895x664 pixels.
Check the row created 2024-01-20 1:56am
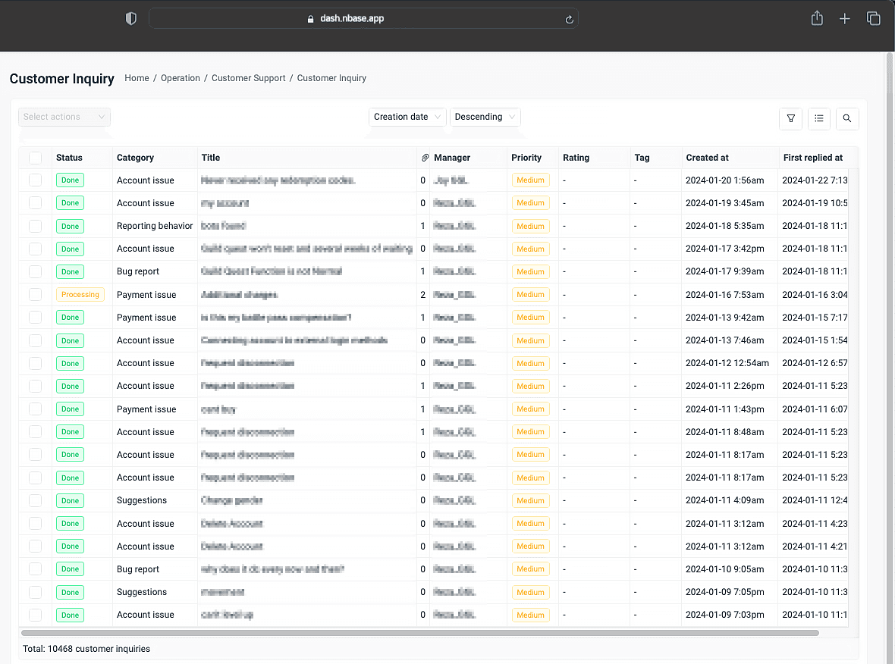(36, 180)
